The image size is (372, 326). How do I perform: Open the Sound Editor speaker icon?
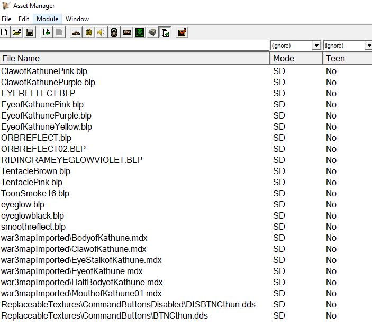pyautogui.click(x=101, y=32)
